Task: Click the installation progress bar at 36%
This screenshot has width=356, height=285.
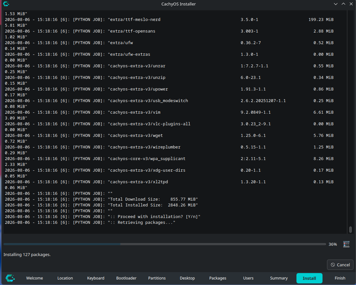Action: [164, 244]
